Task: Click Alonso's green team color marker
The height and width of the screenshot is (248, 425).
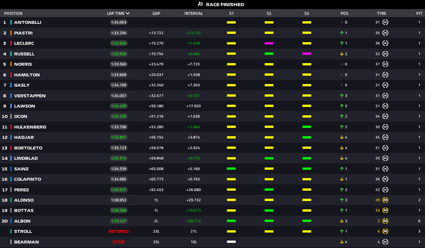Action: [x=11, y=200]
